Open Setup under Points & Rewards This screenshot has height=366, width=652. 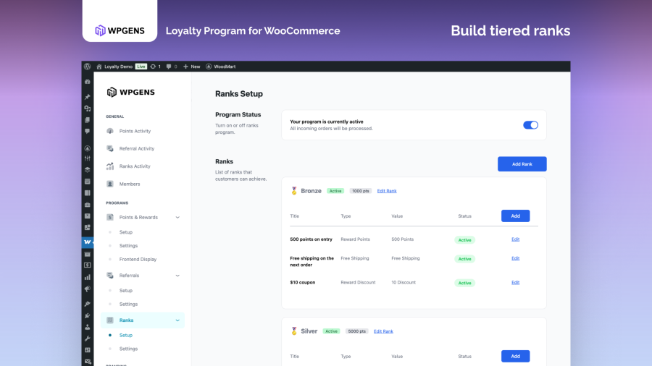tap(125, 232)
